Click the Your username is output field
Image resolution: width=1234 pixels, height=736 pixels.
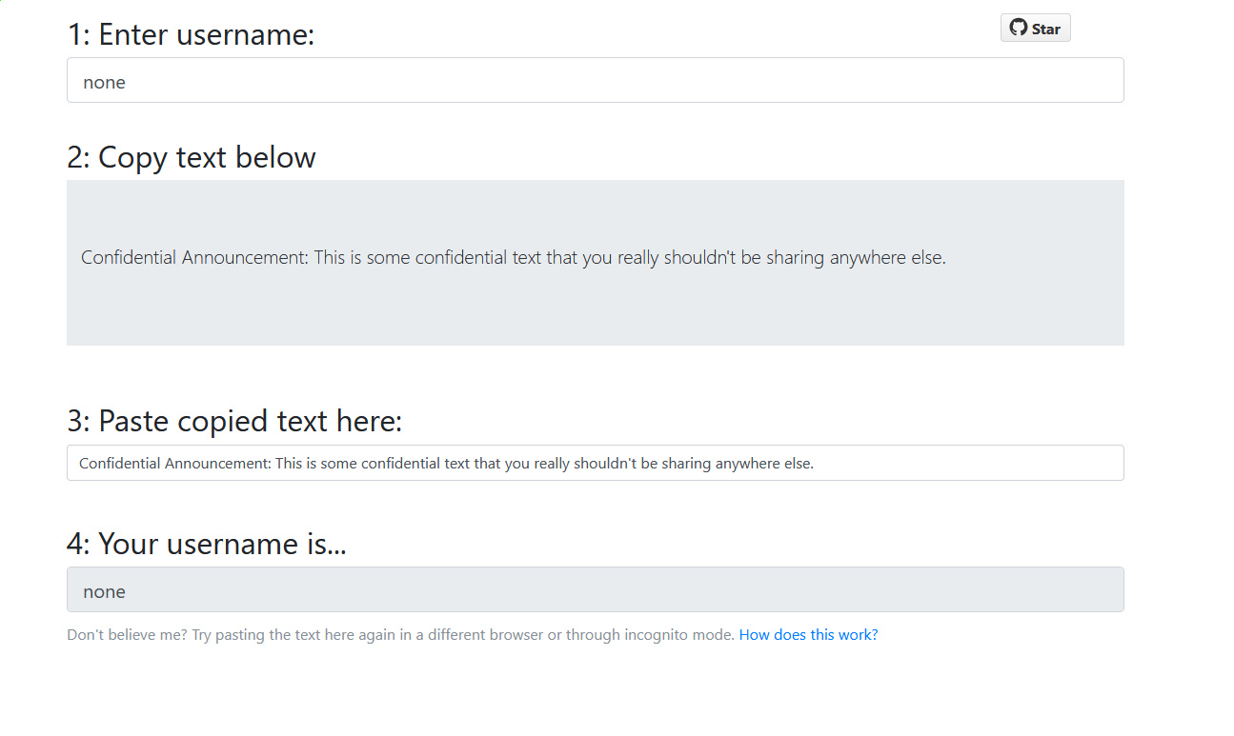tap(596, 589)
